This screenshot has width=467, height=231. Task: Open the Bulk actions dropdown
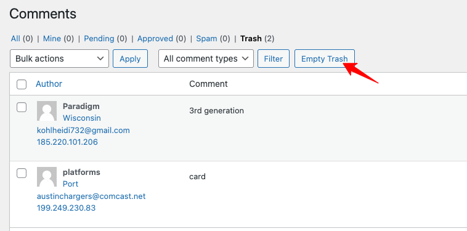tap(59, 59)
